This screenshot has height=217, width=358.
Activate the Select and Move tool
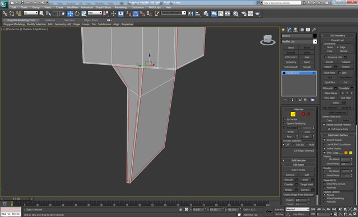(70, 13)
